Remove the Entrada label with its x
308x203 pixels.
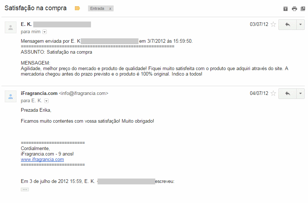110,9
